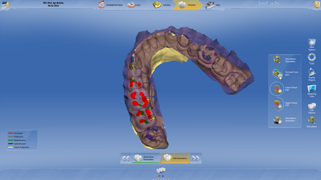
Task: Click the red Occlusion legend color
Action: (10, 133)
